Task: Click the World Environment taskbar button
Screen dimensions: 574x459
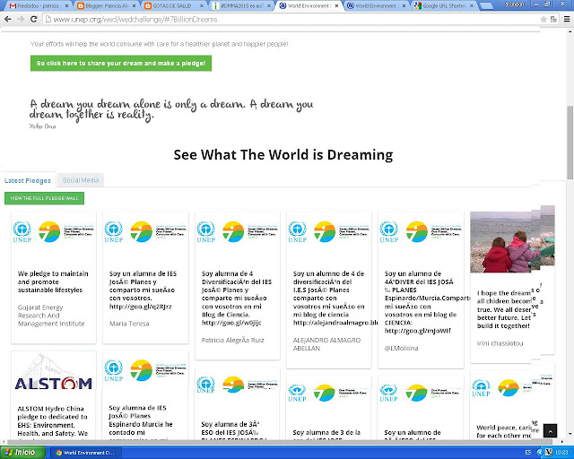Action: (85, 453)
